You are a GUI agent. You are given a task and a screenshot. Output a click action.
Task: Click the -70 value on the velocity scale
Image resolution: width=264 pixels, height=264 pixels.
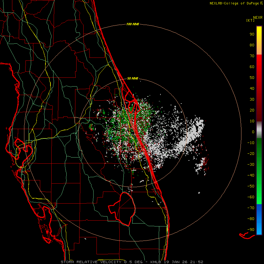point(251,208)
